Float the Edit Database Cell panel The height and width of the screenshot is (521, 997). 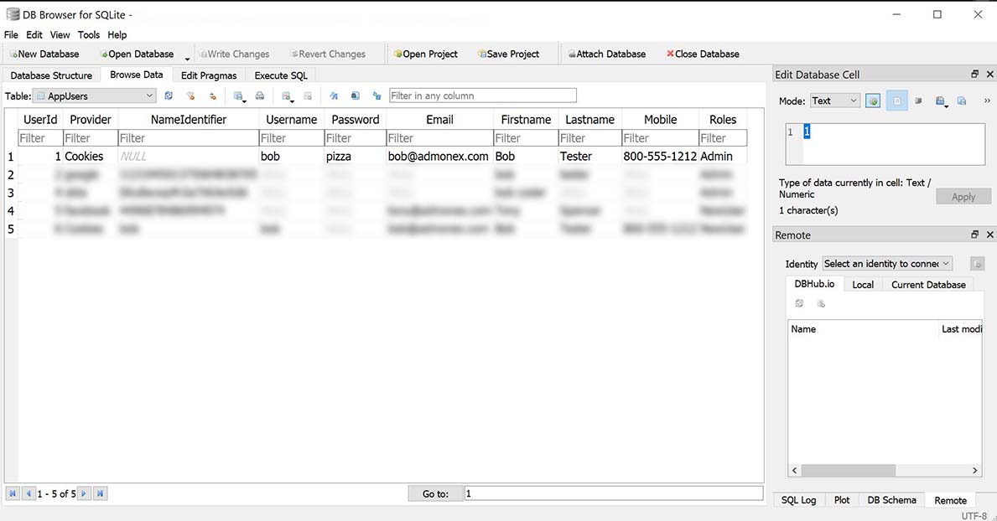974,75
